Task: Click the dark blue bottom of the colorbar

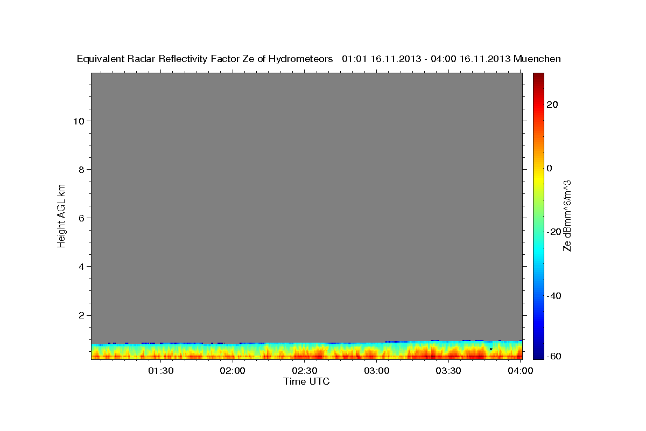Action: pyautogui.click(x=538, y=354)
